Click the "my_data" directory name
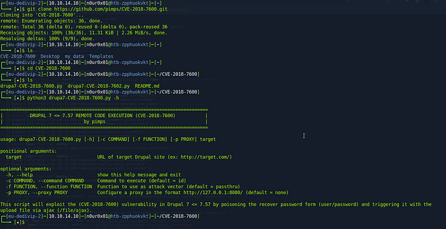Image resolution: width=446 pixels, height=229 pixels. tap(75, 56)
